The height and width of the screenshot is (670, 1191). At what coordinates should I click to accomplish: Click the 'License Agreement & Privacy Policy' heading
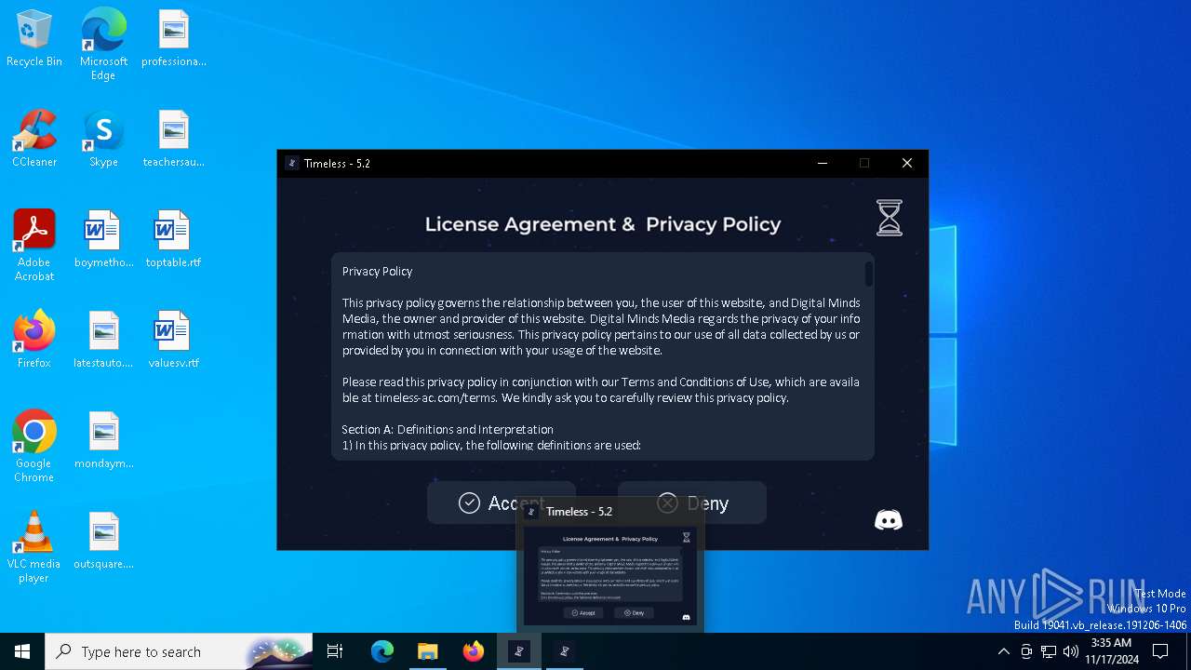tap(603, 224)
